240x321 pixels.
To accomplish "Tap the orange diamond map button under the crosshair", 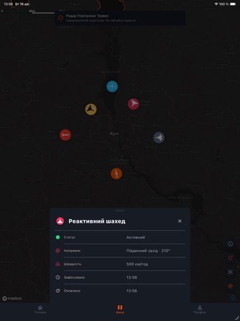I will (230, 286).
